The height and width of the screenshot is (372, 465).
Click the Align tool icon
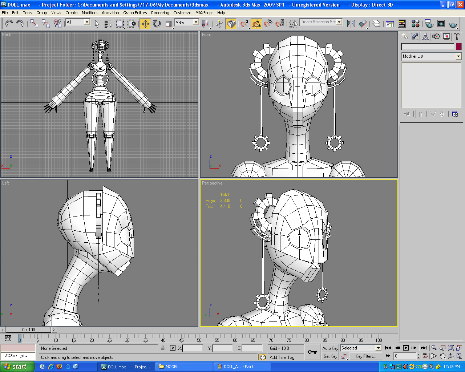363,24
